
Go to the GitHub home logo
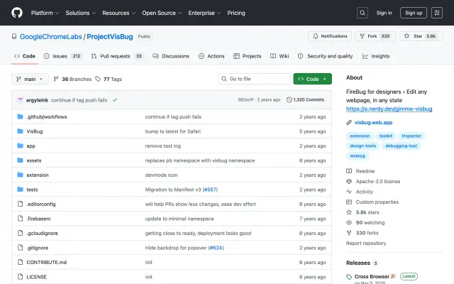pos(17,13)
